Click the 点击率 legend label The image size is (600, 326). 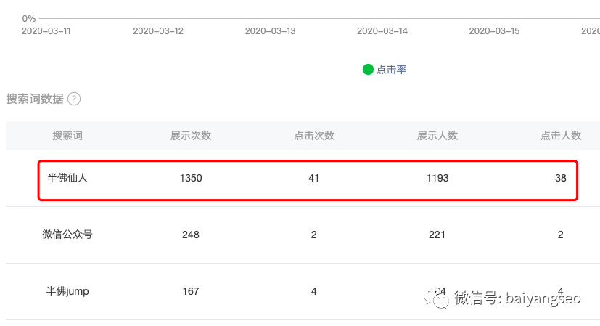click(x=391, y=70)
